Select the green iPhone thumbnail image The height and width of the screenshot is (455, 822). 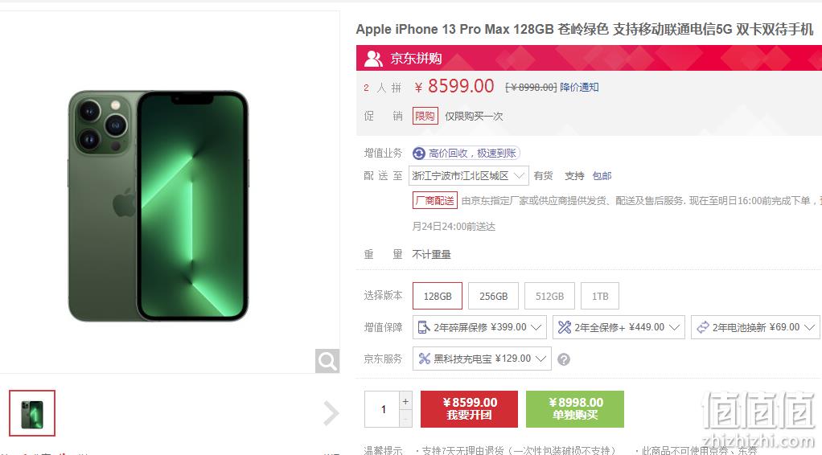[x=32, y=413]
